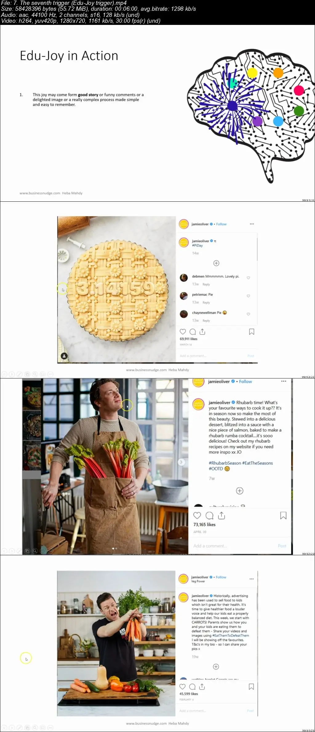The image size is (315, 732).
Task: Click the comments scrollbar on the pie post
Action: (x=257, y=247)
